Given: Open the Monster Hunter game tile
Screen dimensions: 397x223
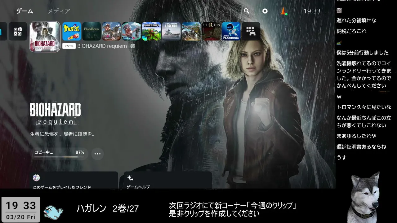Looking at the screenshot, I should (x=191, y=31).
